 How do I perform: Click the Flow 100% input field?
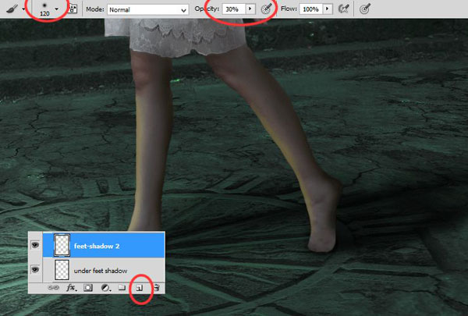[311, 9]
